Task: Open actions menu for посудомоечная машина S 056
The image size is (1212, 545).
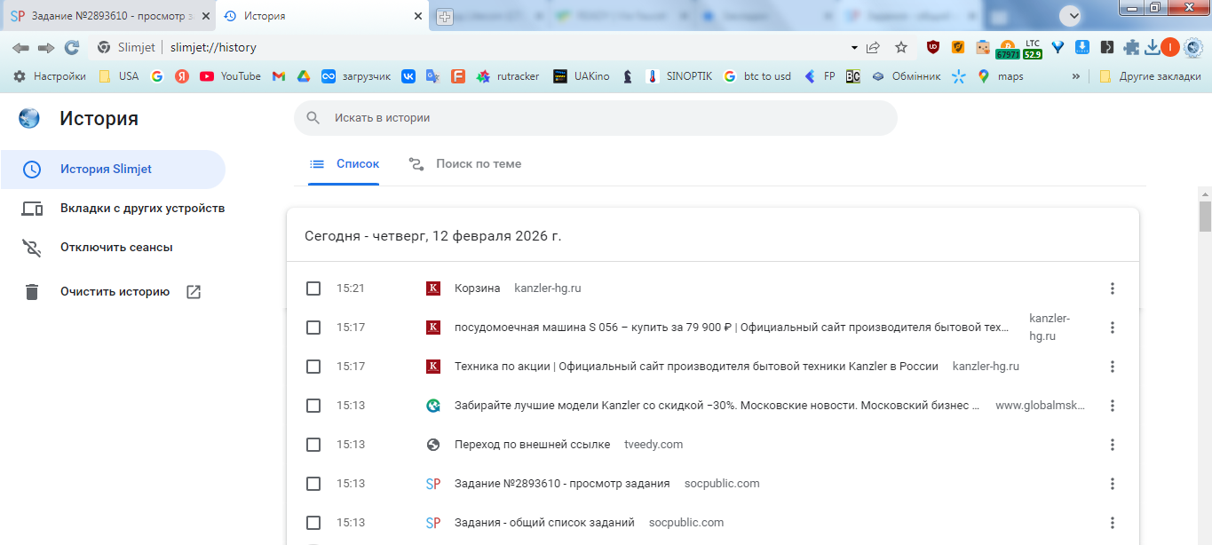Action: pos(1112,328)
